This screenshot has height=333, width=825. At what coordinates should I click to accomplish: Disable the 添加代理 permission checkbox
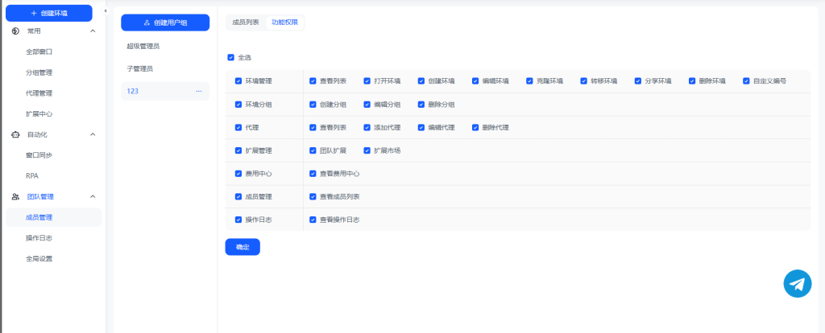click(x=367, y=127)
